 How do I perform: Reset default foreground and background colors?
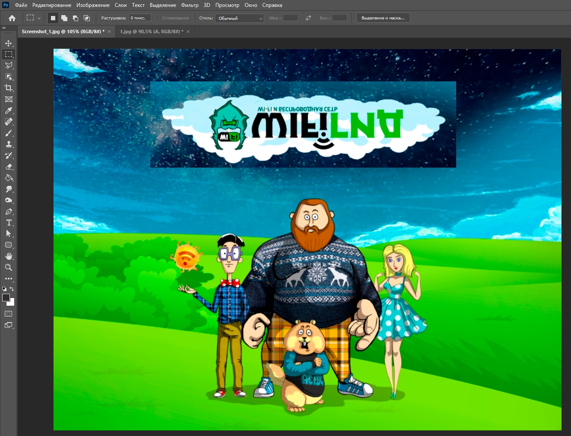pyautogui.click(x=4, y=289)
